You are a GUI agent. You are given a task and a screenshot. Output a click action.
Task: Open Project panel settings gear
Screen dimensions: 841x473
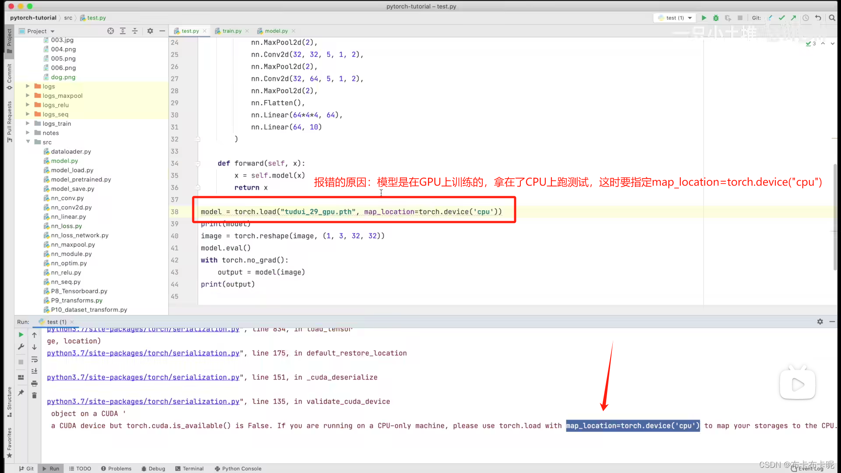150,31
